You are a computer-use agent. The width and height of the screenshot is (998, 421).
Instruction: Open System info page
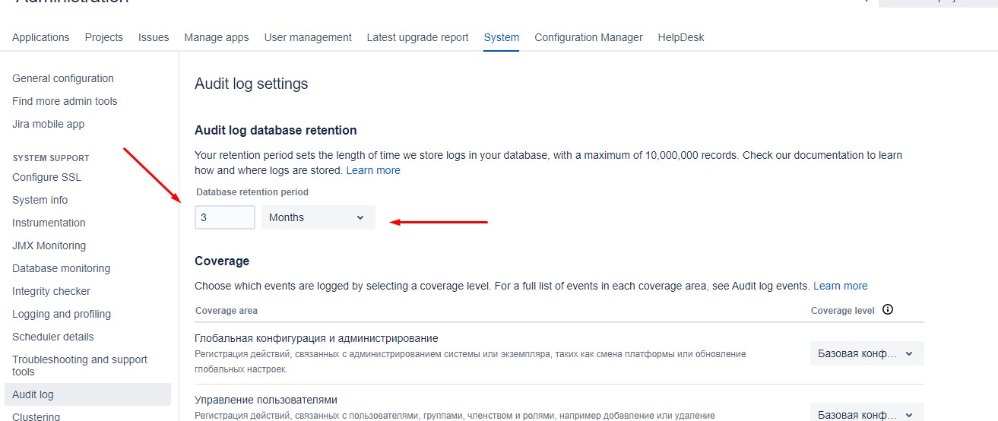coord(40,200)
